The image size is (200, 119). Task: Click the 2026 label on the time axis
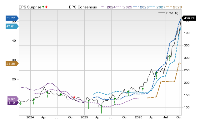click(138, 117)
